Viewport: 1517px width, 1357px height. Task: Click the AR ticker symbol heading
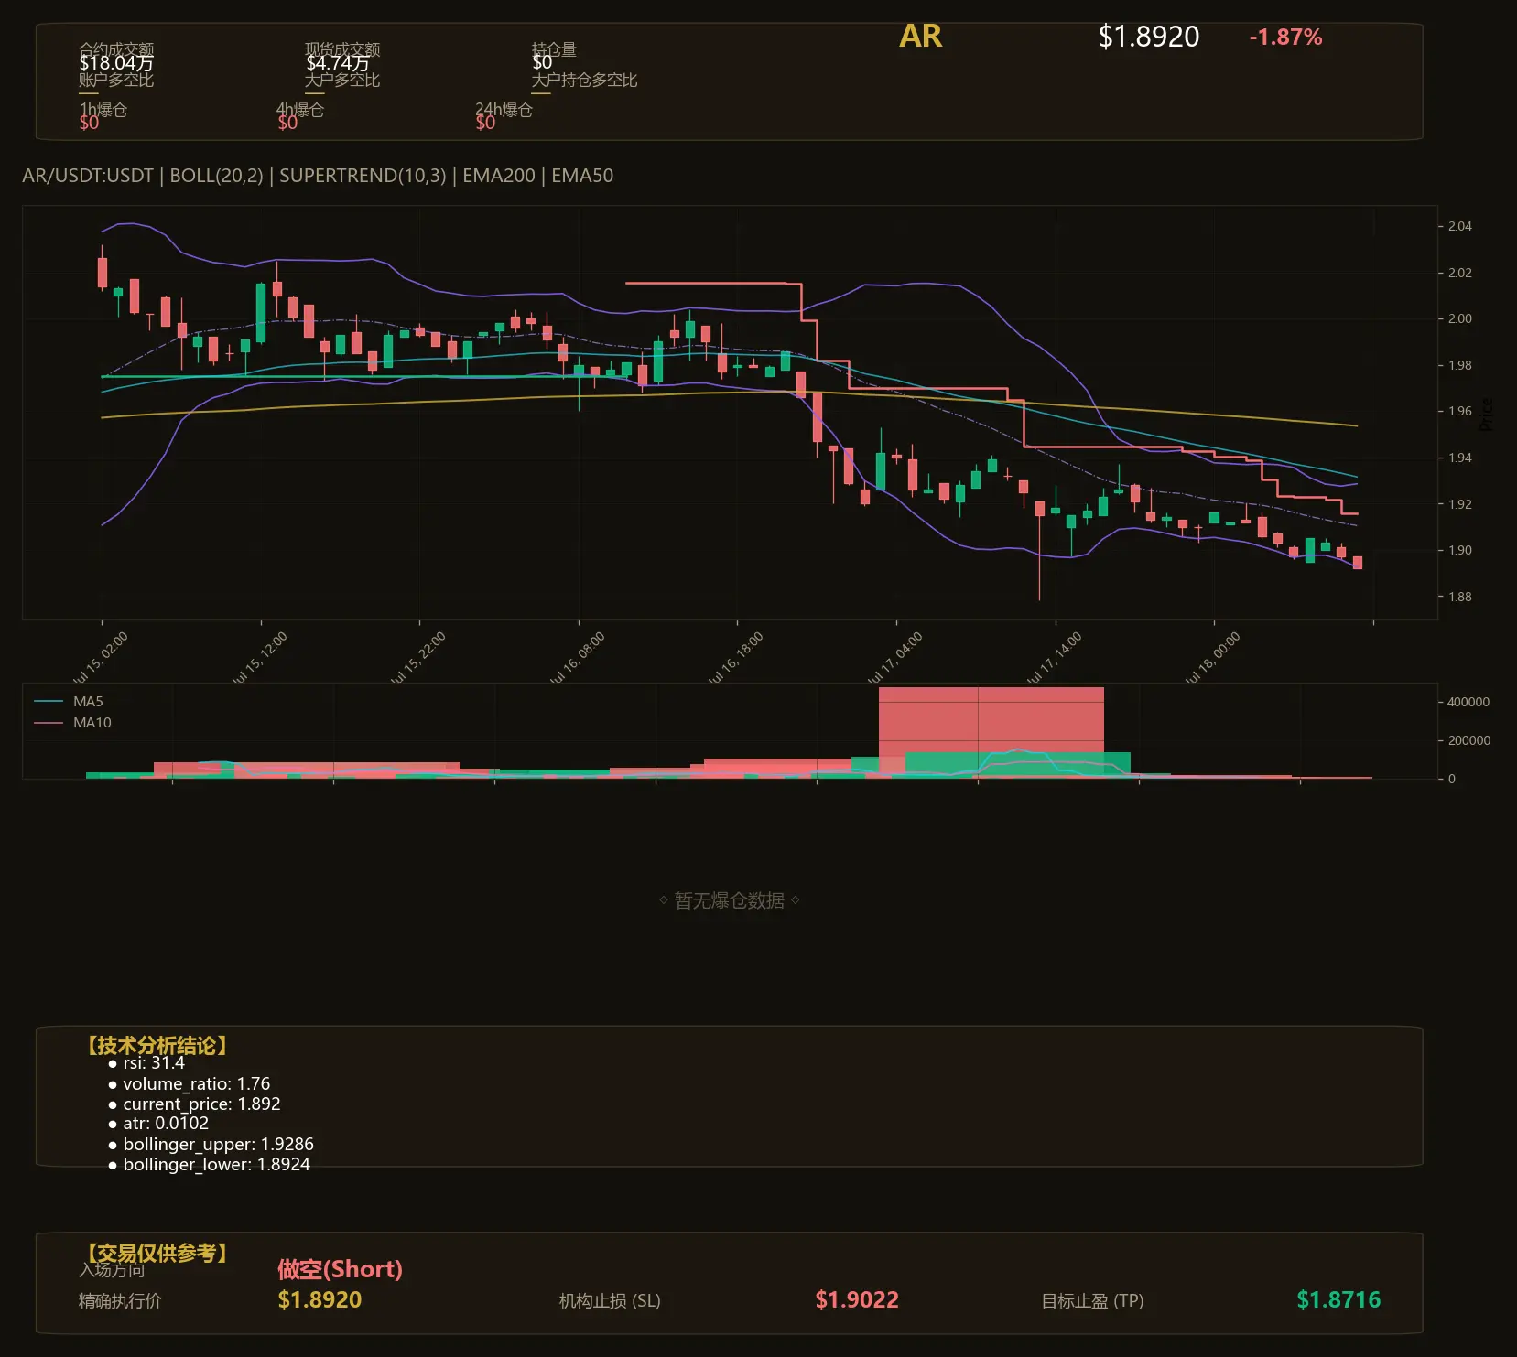(920, 37)
